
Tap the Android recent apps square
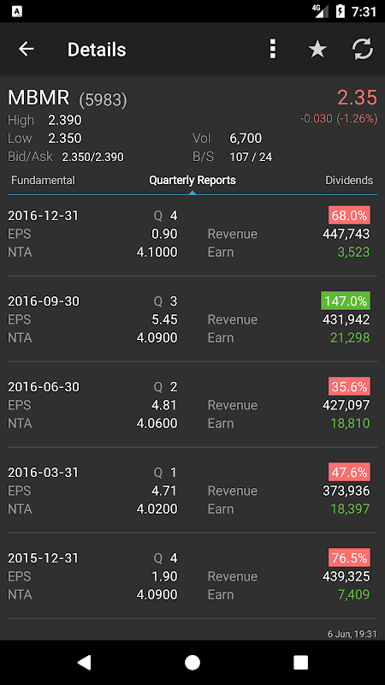[301, 662]
